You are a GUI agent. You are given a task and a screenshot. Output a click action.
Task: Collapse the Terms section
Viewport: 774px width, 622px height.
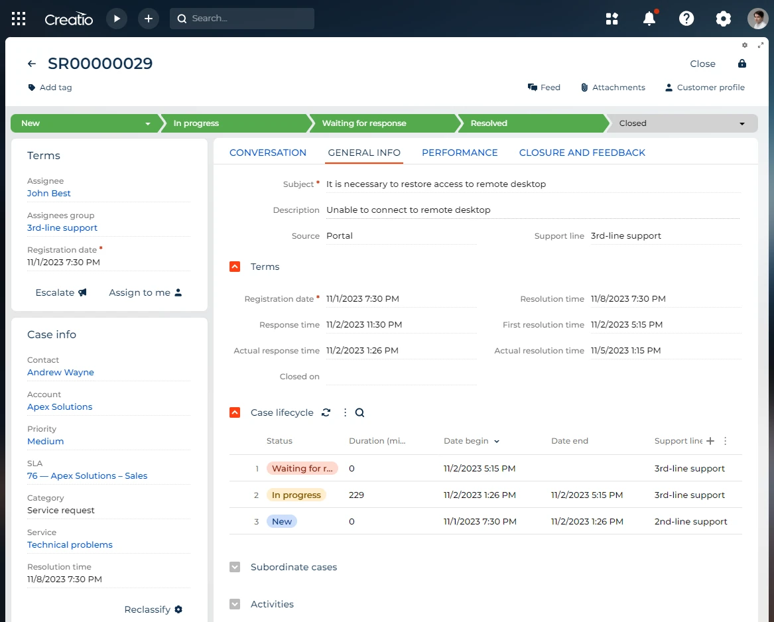(234, 267)
